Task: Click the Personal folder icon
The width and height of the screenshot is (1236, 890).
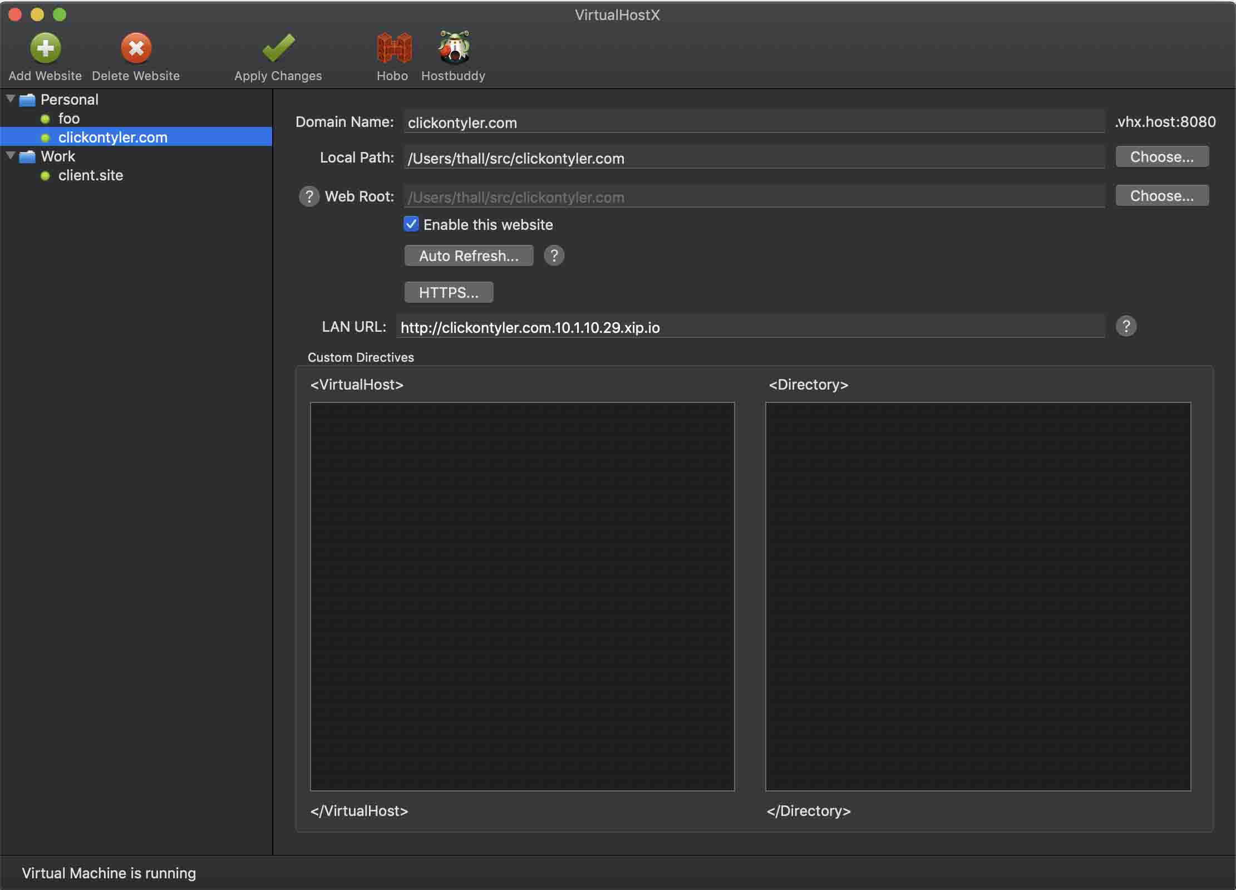Action: (27, 100)
